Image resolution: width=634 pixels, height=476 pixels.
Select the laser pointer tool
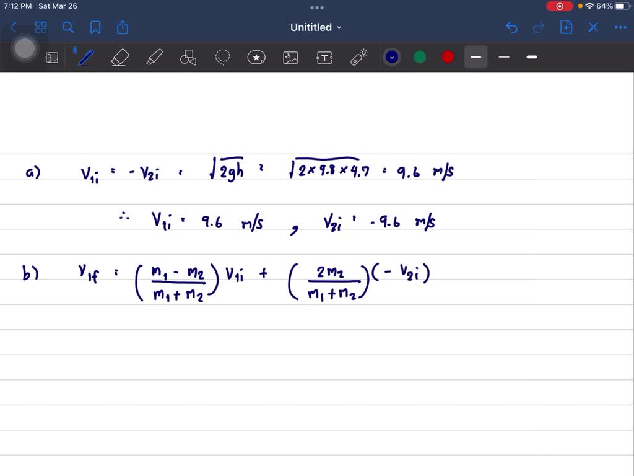(358, 57)
